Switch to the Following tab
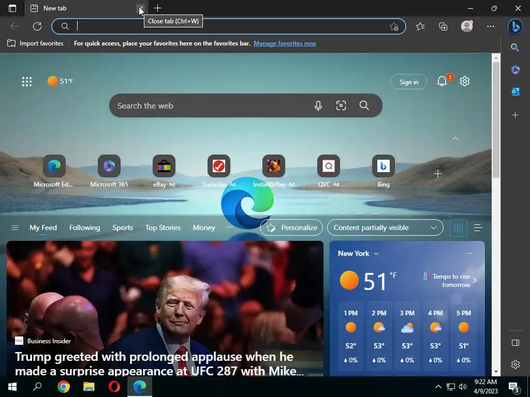Image resolution: width=530 pixels, height=397 pixels. click(84, 227)
